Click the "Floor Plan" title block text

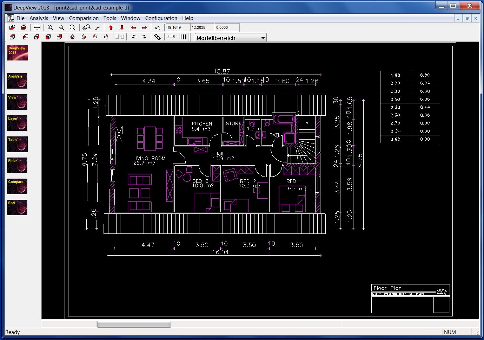tap(387, 288)
